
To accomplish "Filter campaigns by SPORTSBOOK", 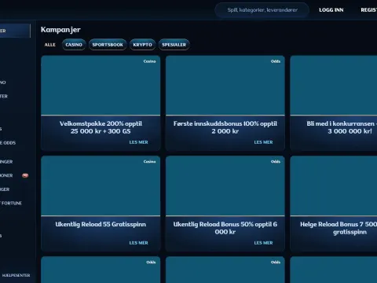I will point(108,45).
